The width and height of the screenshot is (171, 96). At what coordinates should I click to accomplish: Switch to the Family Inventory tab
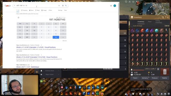(159, 22)
